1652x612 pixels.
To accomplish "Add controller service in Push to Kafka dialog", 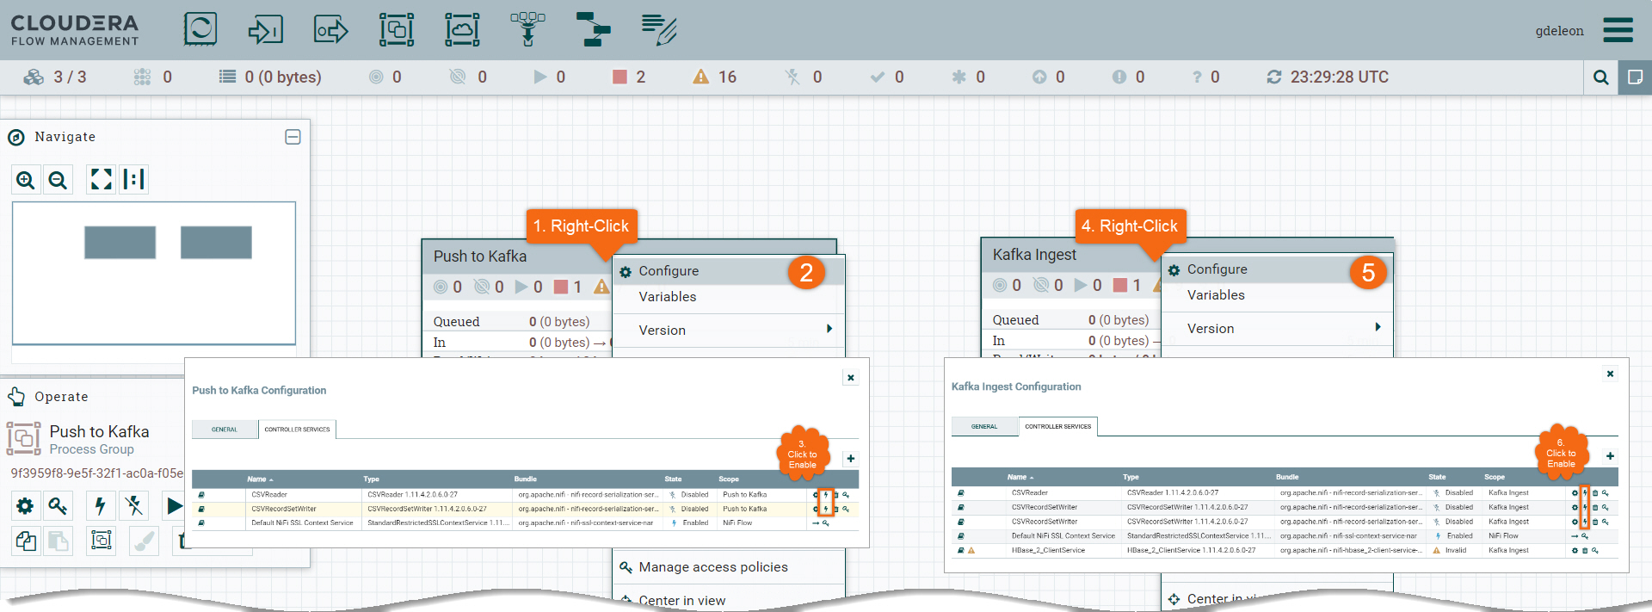I will 851,459.
